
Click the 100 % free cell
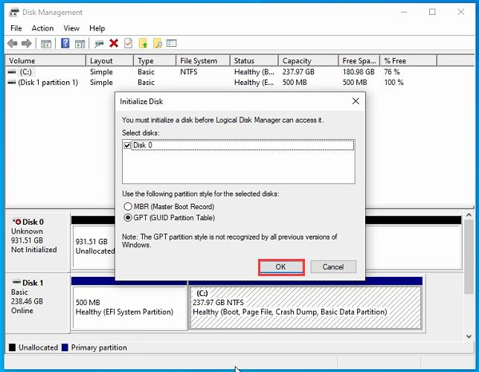[x=393, y=83]
